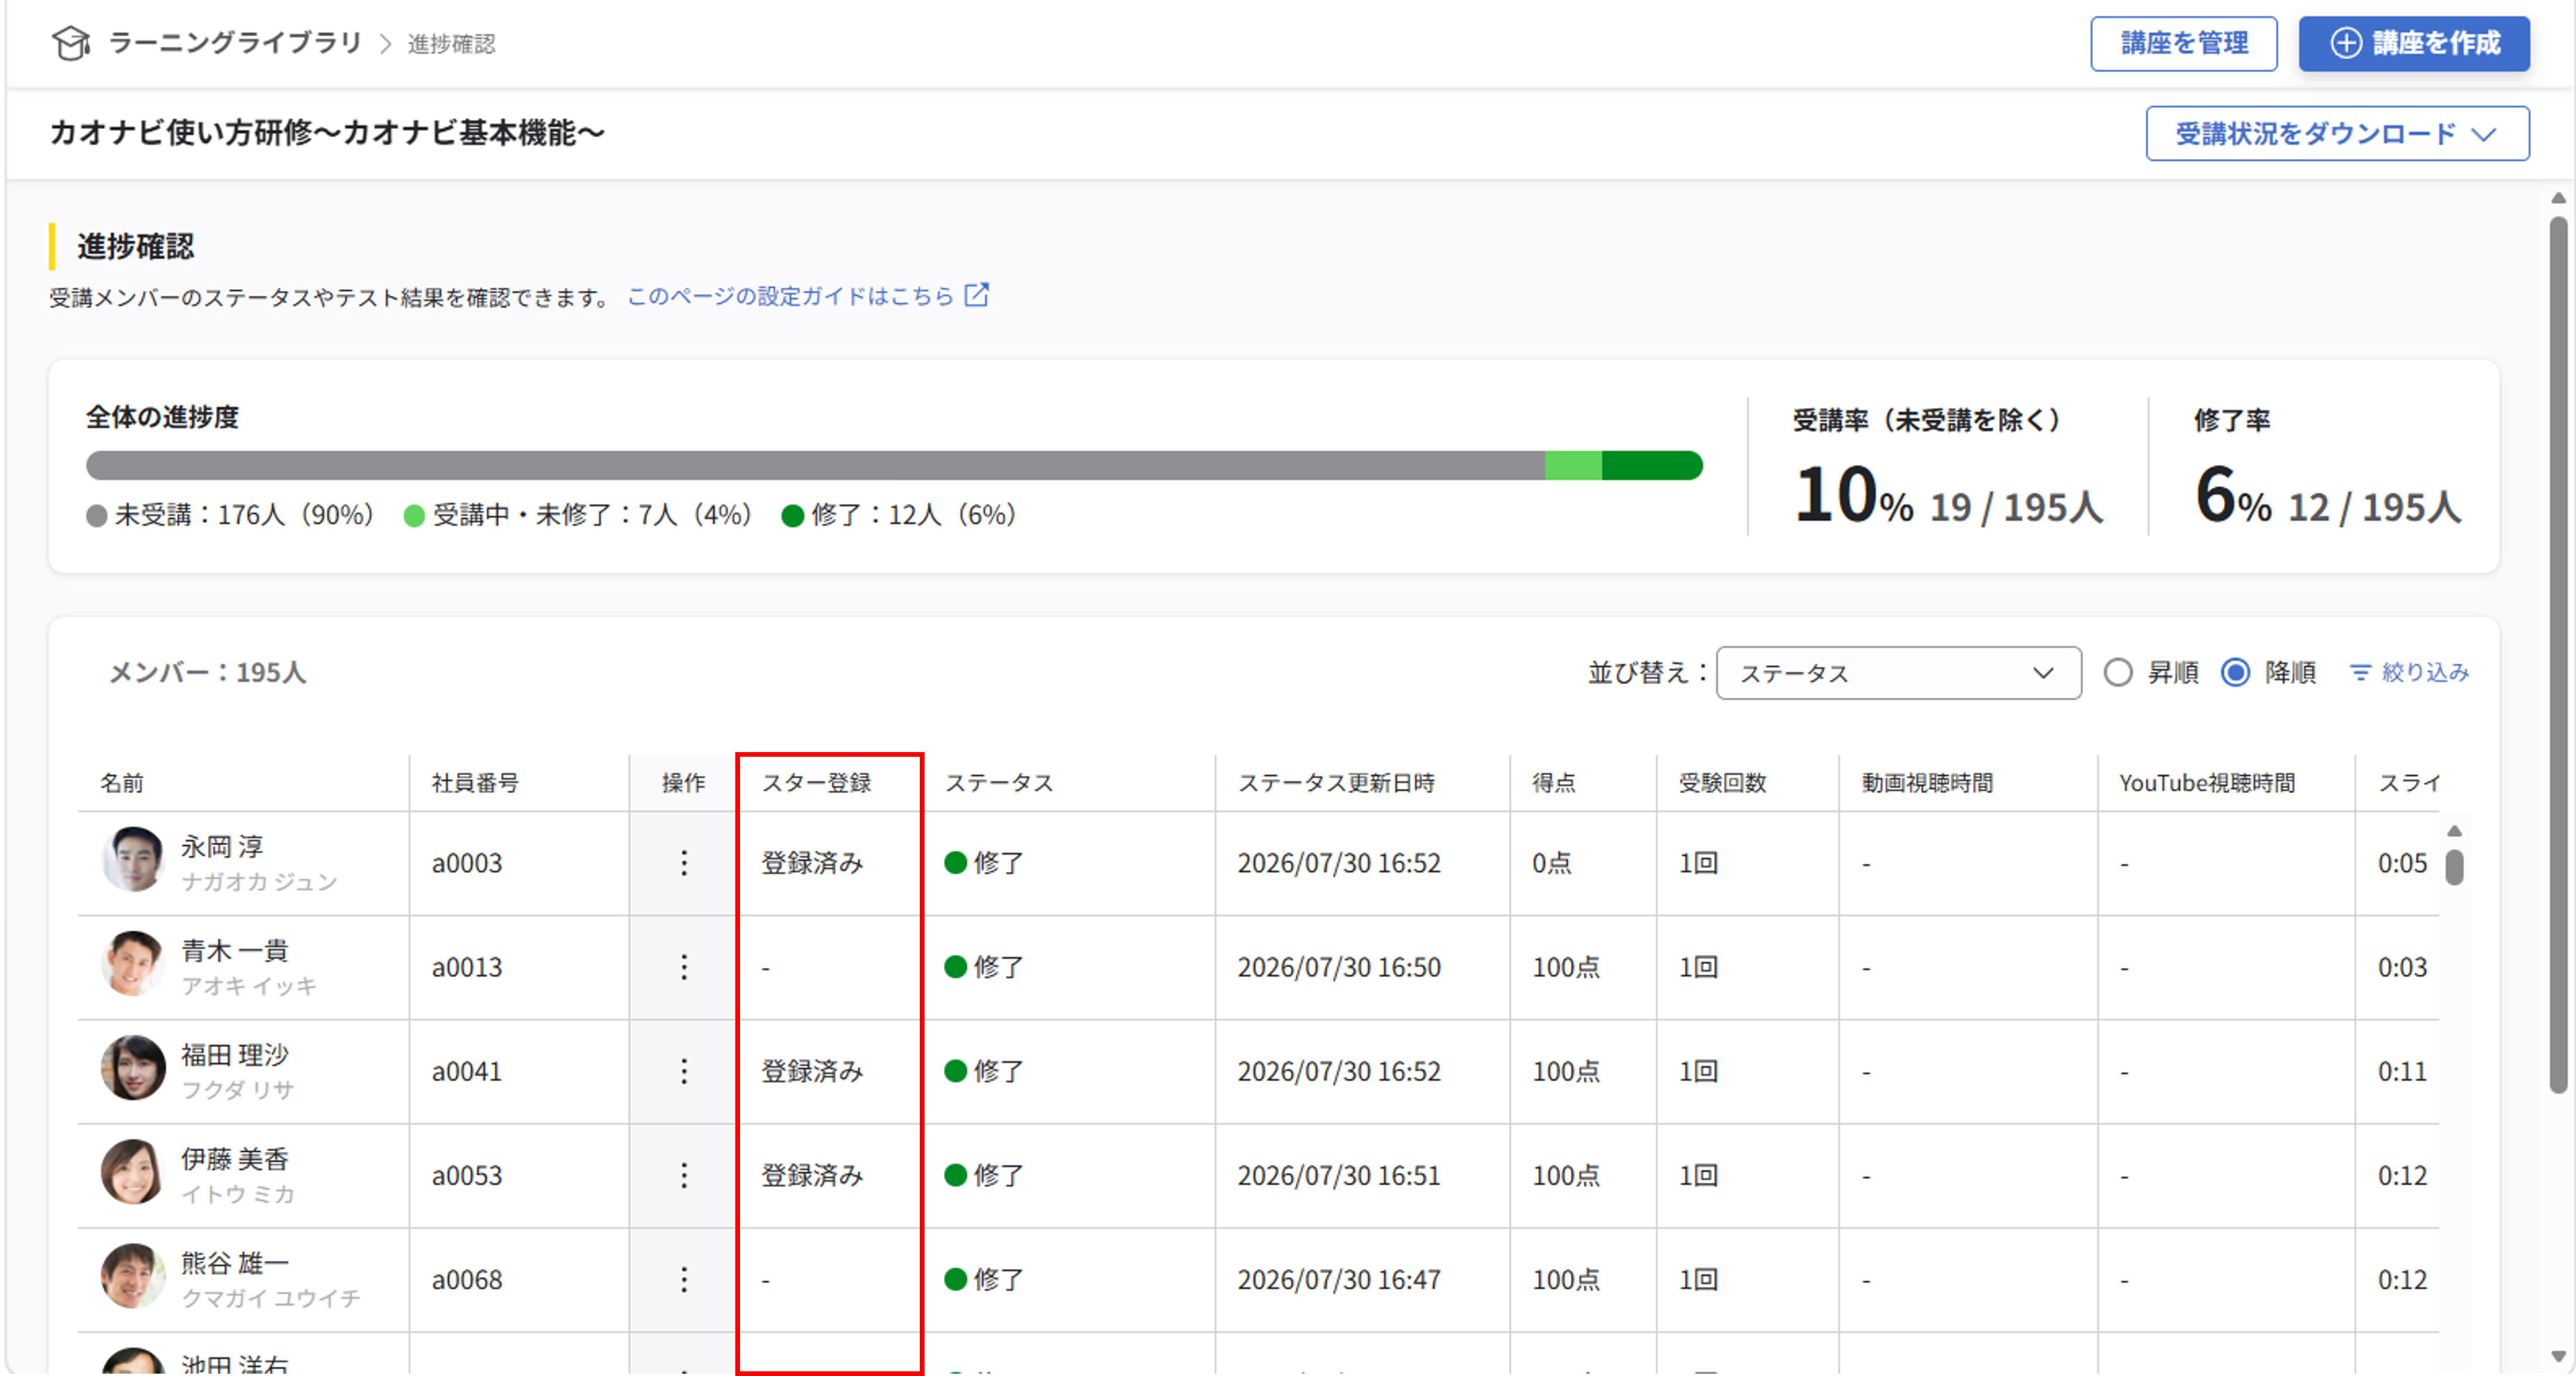The image size is (2576, 1376).
Task: Open the action menu for 伊藤 美香
Action: [x=684, y=1175]
